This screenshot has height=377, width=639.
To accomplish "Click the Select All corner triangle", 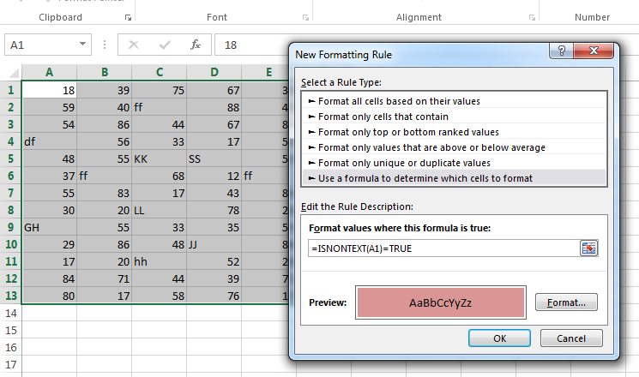I will (x=14, y=73).
